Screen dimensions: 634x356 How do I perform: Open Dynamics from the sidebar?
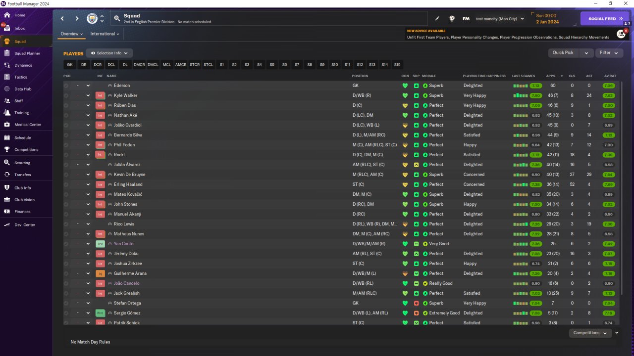[23, 65]
